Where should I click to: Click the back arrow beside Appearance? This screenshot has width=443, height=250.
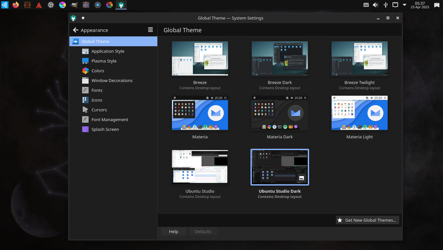(76, 30)
